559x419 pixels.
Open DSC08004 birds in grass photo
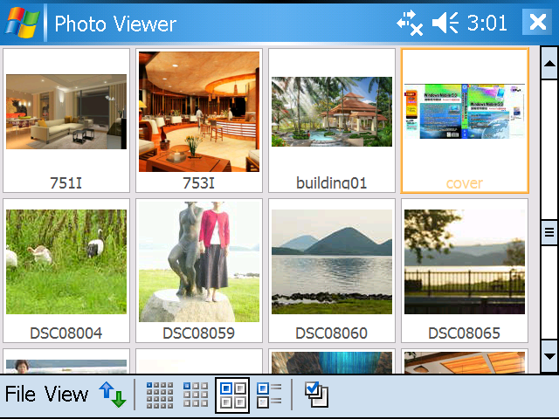66,262
